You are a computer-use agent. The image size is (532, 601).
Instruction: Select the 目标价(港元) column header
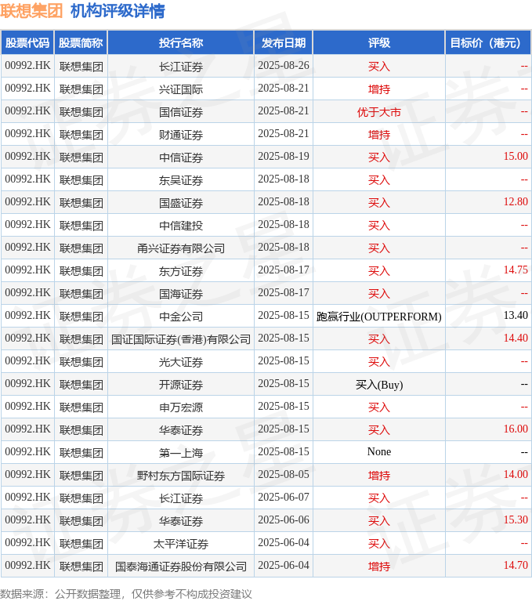click(x=488, y=43)
